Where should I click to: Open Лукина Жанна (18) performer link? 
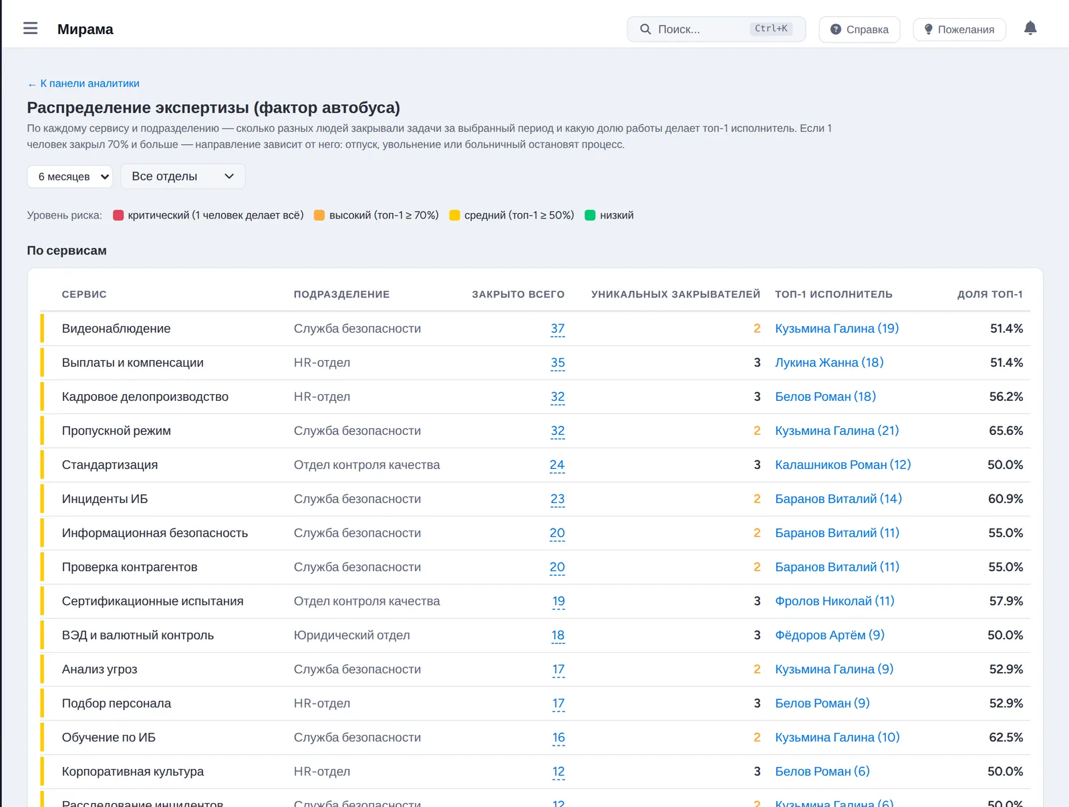tap(829, 363)
